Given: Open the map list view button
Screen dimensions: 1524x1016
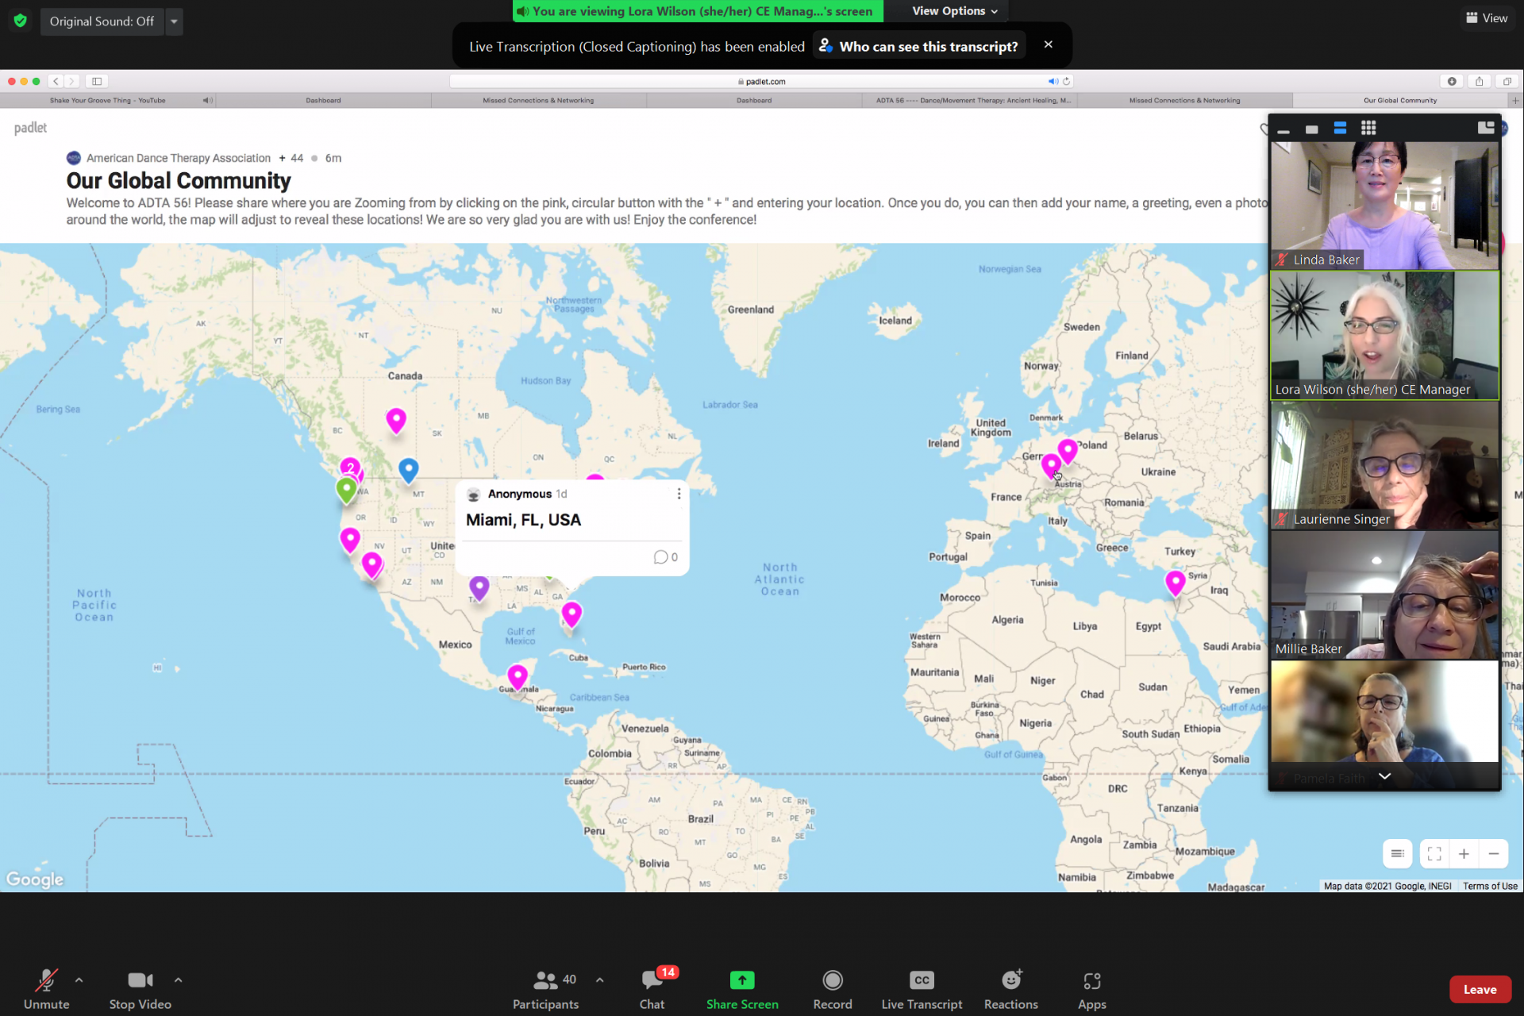Looking at the screenshot, I should point(1397,854).
